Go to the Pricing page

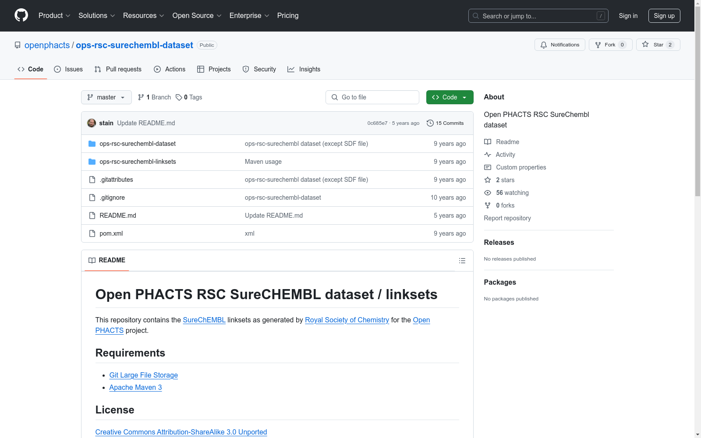pos(288,16)
